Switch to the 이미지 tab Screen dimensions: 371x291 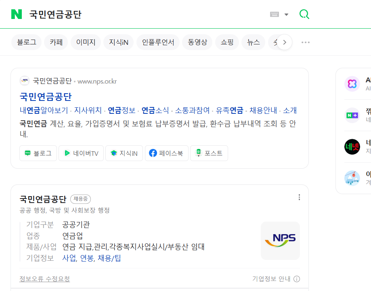coord(86,42)
